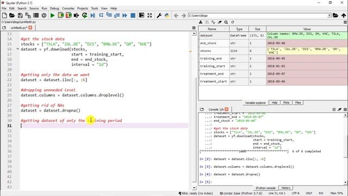This screenshot has height=196, width=348.
Task: Open the Search menu
Action: point(22,8)
